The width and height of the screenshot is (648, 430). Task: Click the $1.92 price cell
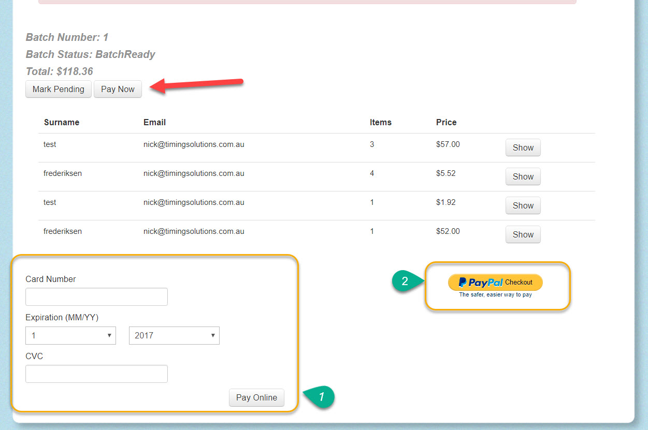(x=446, y=202)
